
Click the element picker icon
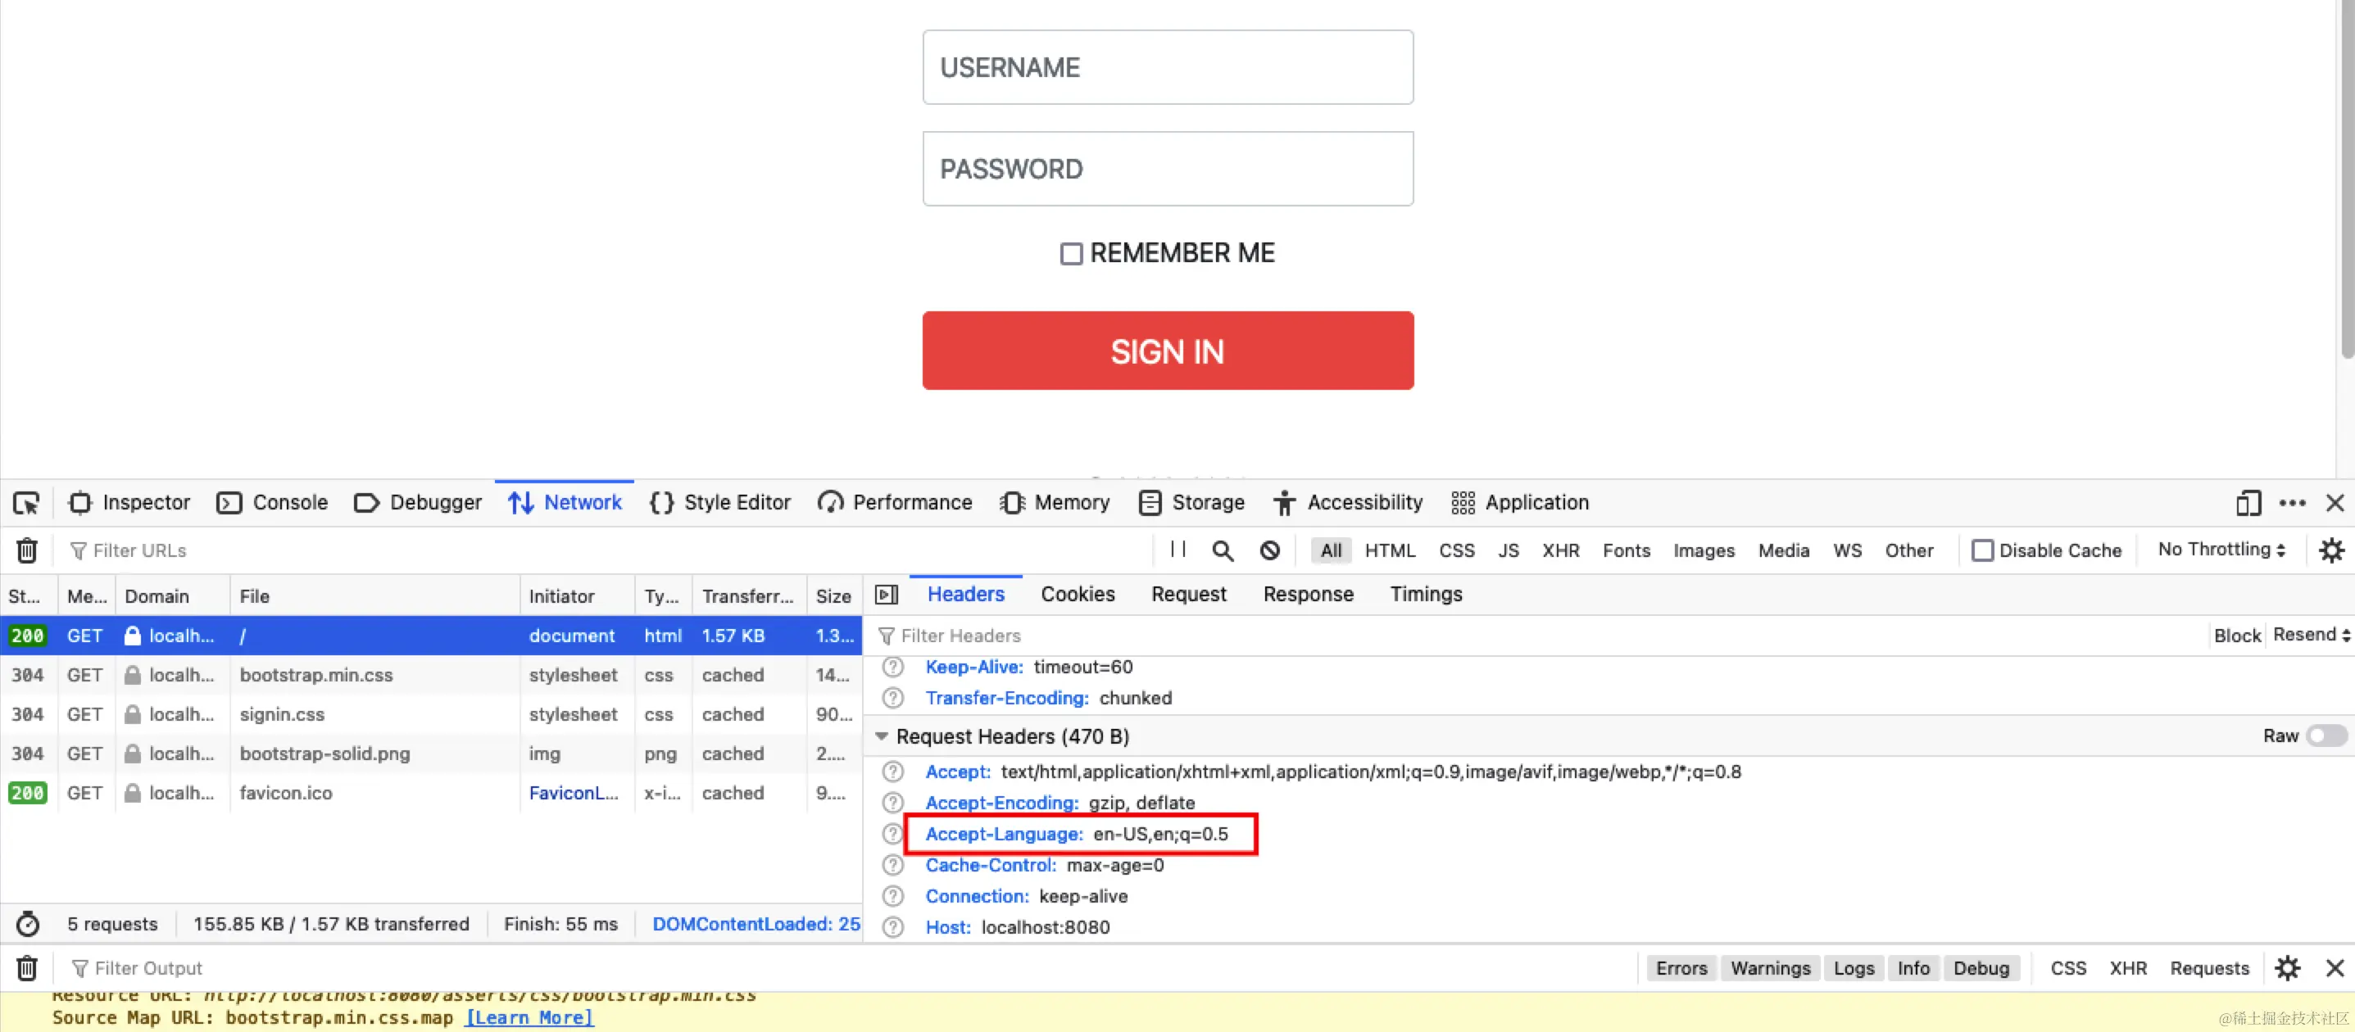coord(25,503)
